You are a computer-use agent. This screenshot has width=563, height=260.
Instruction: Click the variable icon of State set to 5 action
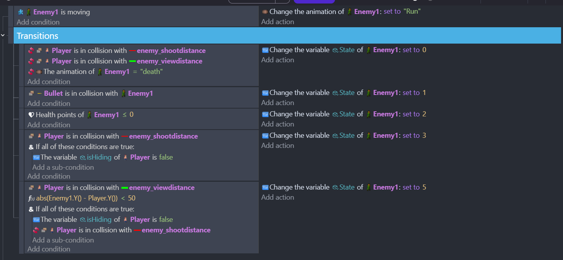tap(265, 187)
